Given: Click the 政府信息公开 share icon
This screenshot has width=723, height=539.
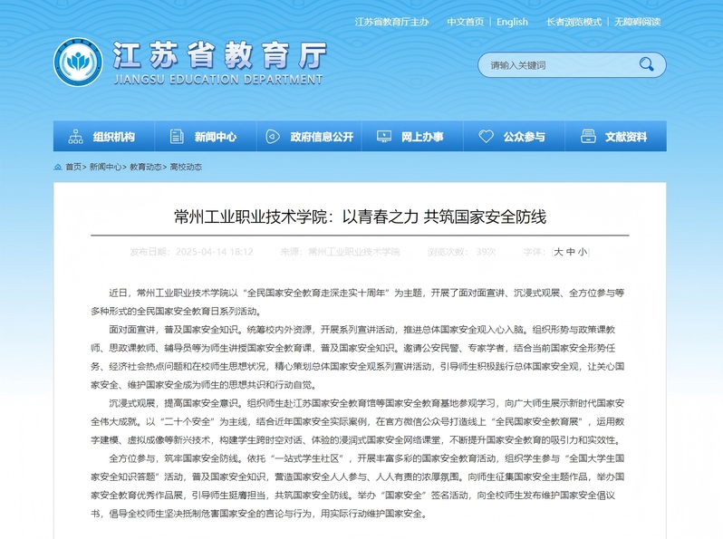Looking at the screenshot, I should point(273,137).
